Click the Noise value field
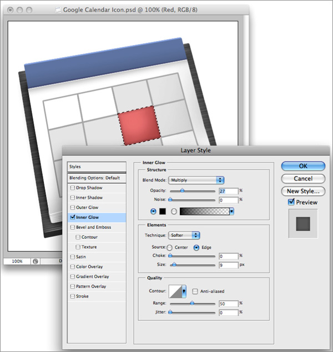This screenshot has width=333, height=352. (229, 200)
